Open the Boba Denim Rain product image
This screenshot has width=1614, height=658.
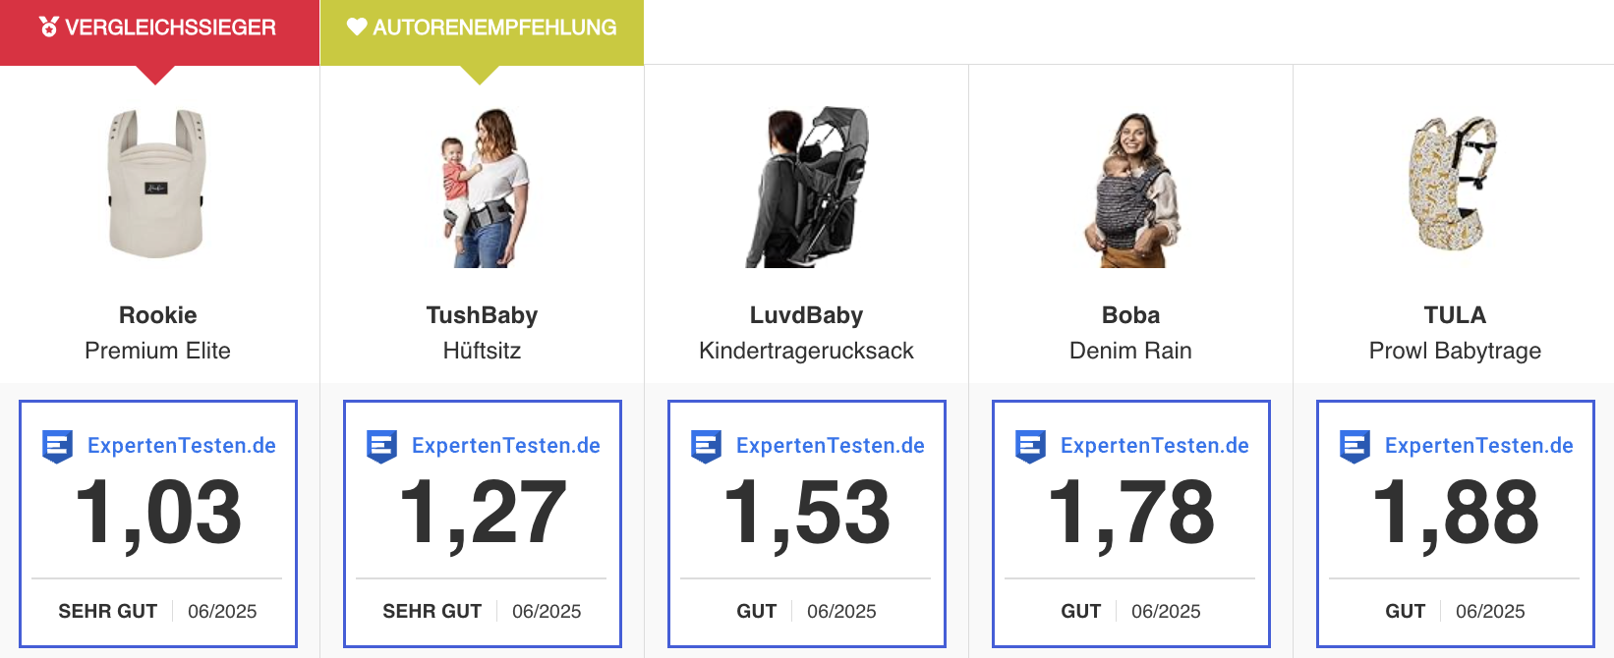click(x=1131, y=189)
